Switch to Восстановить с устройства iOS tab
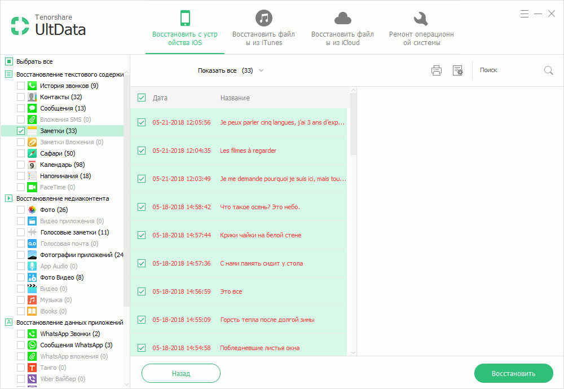Viewport: 564px width, 389px height. [185, 28]
